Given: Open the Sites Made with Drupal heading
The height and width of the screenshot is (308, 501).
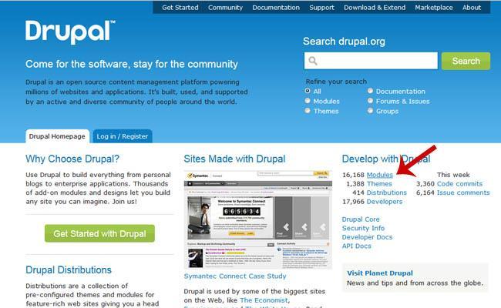Looking at the screenshot, I should 234,159.
